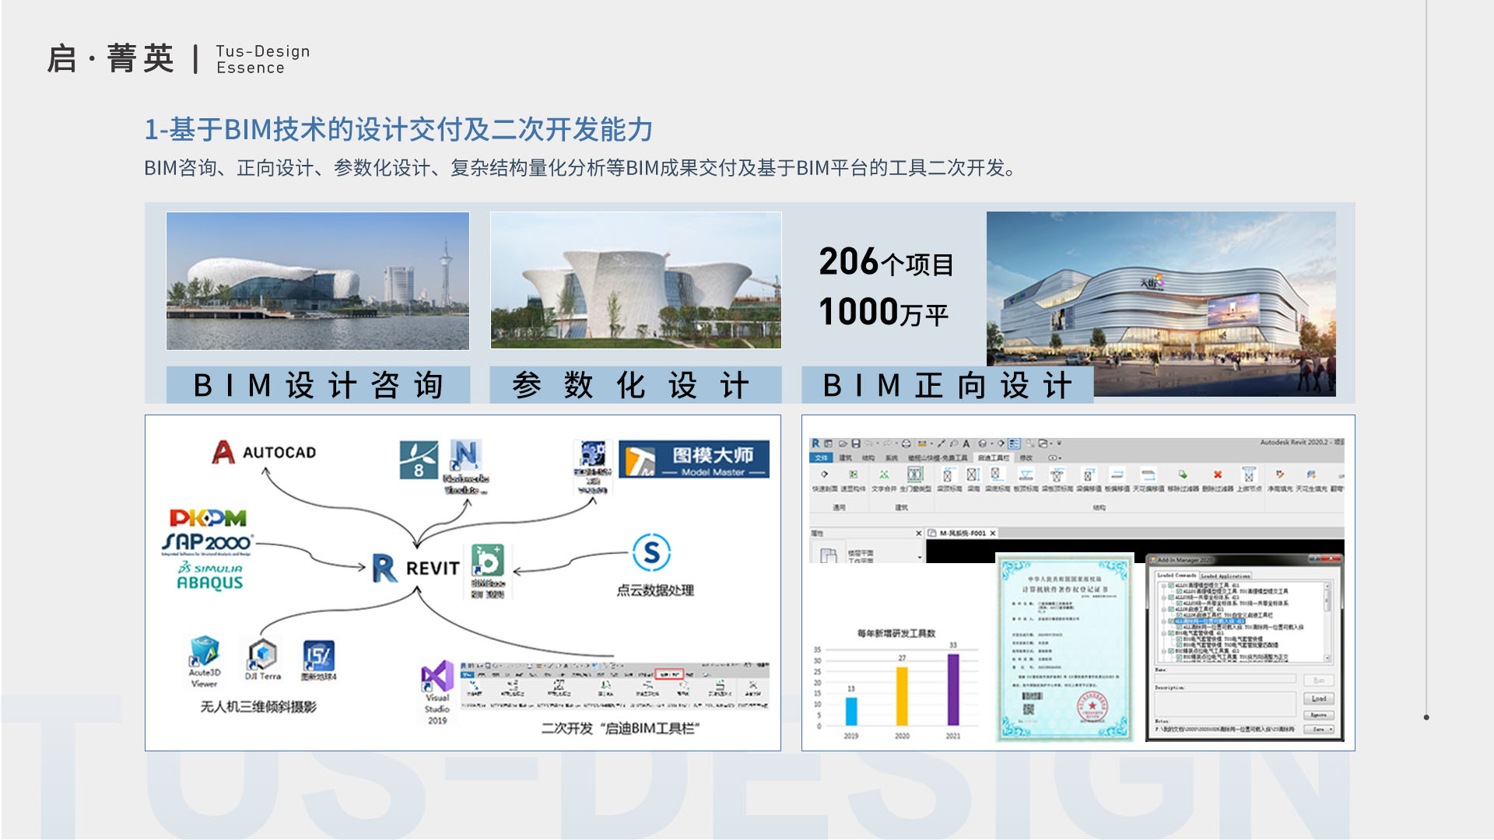Click the Navisworks shortcut icon
The image size is (1494, 840).
point(465,455)
